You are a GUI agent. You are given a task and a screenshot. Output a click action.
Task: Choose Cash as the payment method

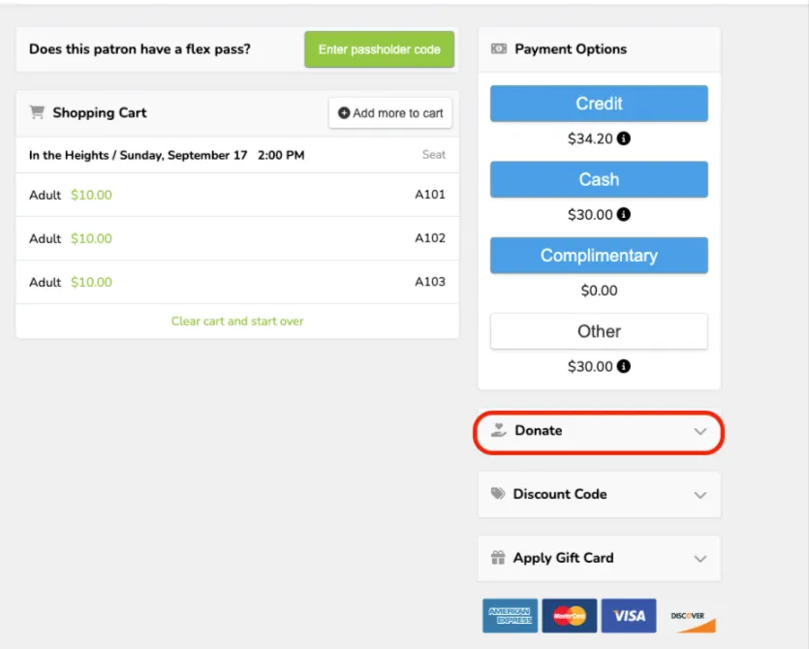(599, 179)
